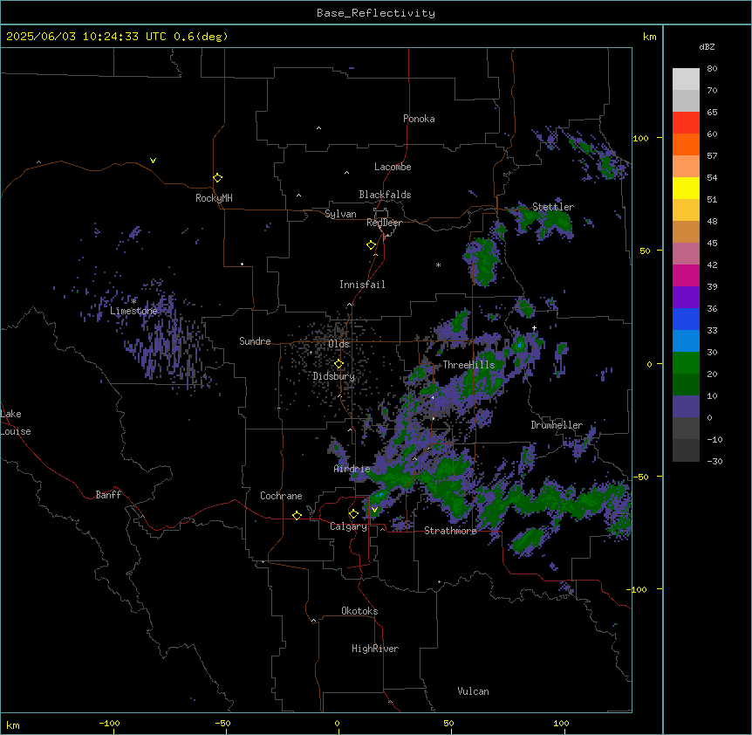
Task: Select the yellow V marker northwest of RockyMH
Action: [153, 161]
